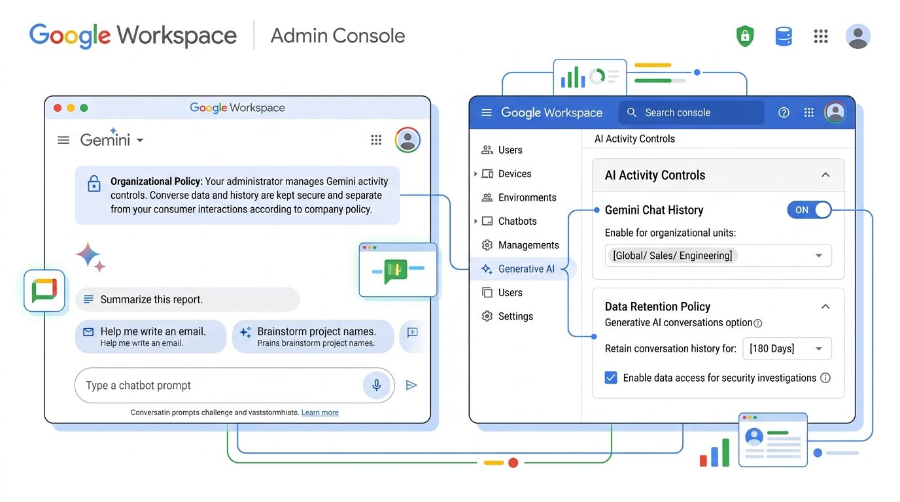The image size is (900, 502).
Task: Click the lock icon in Organizational Policy notice
Action: 94,184
